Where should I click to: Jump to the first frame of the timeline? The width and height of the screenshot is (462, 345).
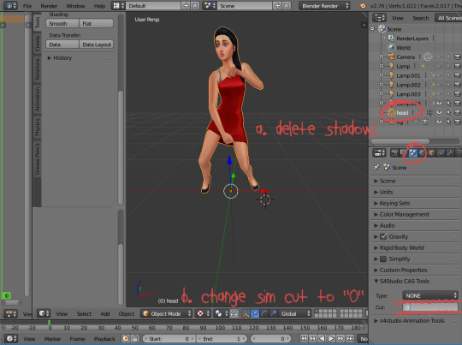304,338
